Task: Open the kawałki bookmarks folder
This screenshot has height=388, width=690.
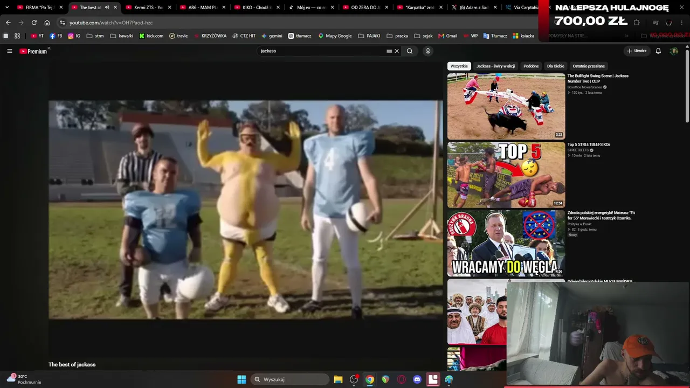Action: [121, 36]
